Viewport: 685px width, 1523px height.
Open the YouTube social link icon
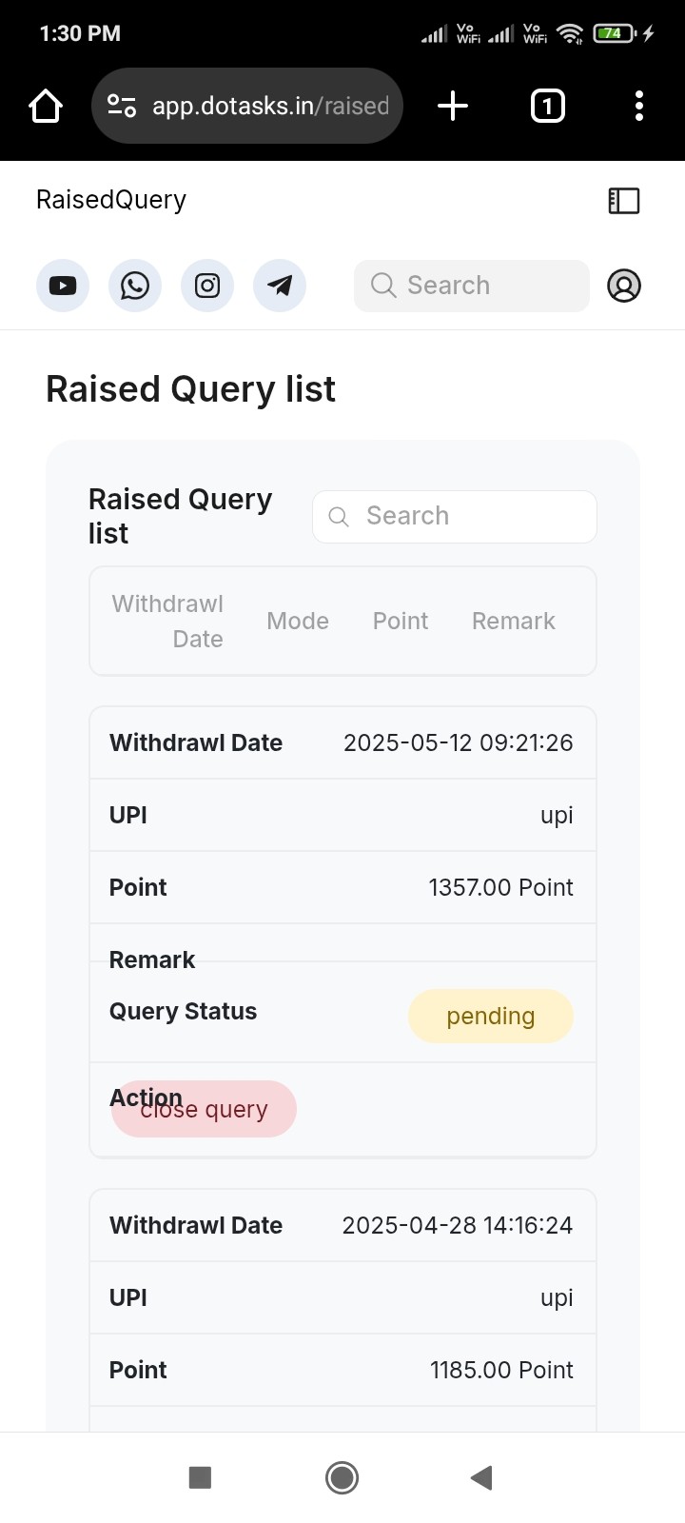coord(63,286)
